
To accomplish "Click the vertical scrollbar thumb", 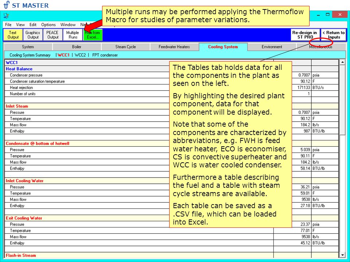I will [x=342, y=100].
